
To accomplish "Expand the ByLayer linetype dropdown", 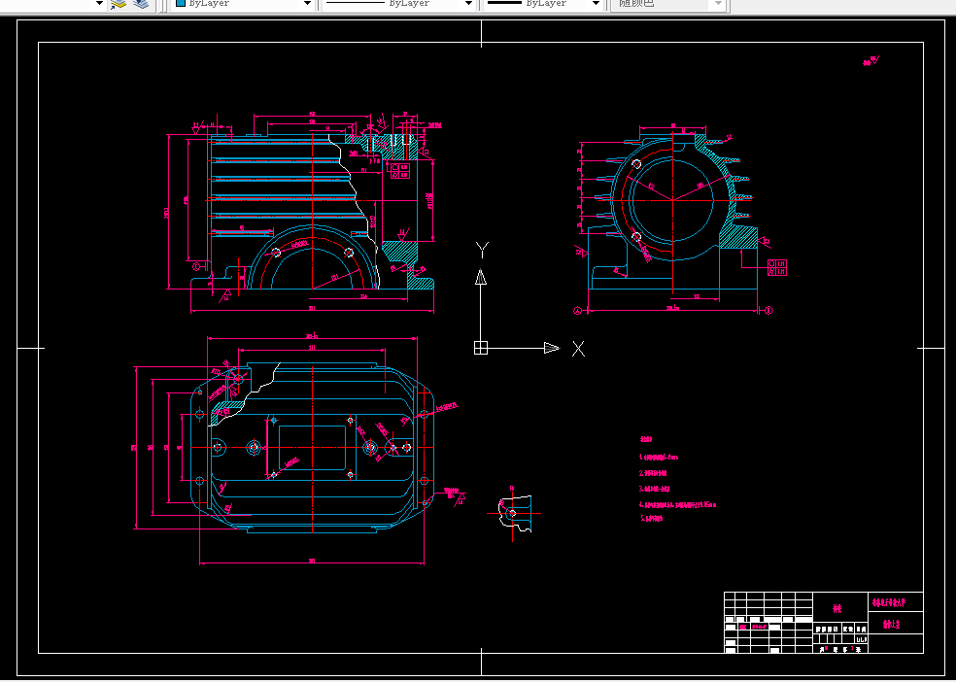I will pyautogui.click(x=398, y=4).
